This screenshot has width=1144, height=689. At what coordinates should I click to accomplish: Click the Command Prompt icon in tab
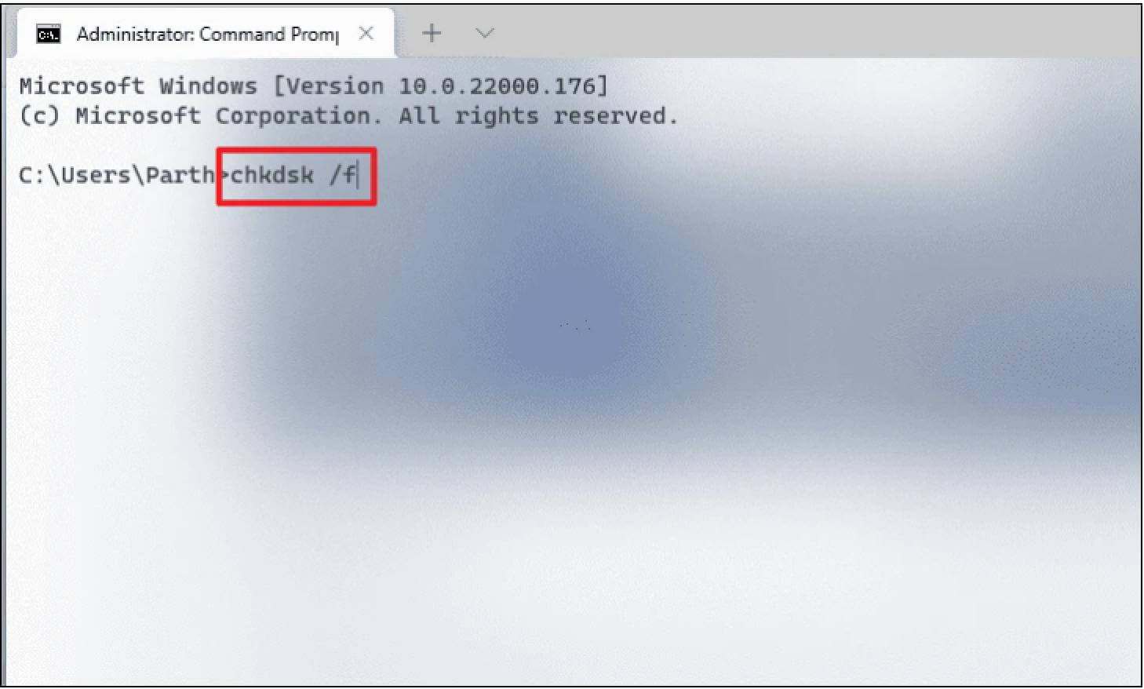tap(49, 35)
